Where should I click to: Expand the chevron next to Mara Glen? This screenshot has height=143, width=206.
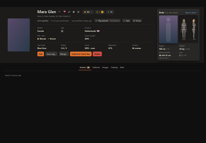pyautogui.click(x=59, y=12)
